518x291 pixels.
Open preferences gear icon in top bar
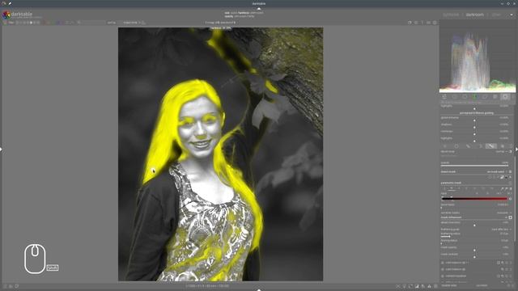pos(435,23)
